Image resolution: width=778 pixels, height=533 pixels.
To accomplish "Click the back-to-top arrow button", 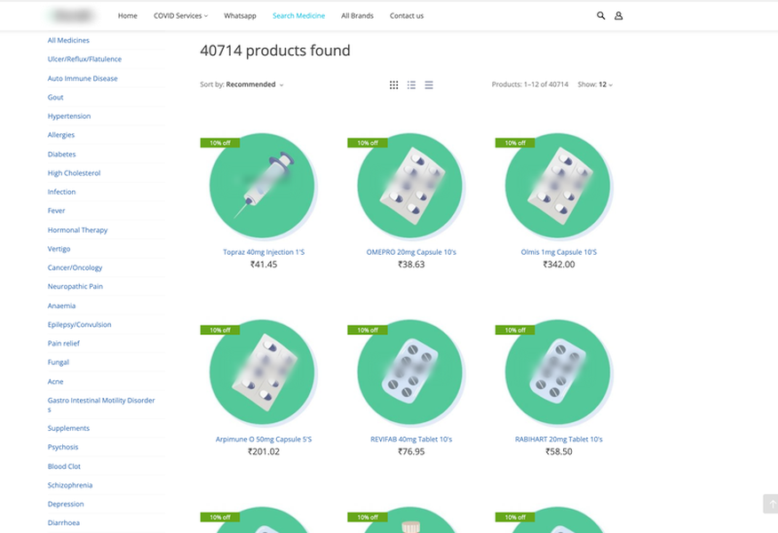I will (771, 504).
